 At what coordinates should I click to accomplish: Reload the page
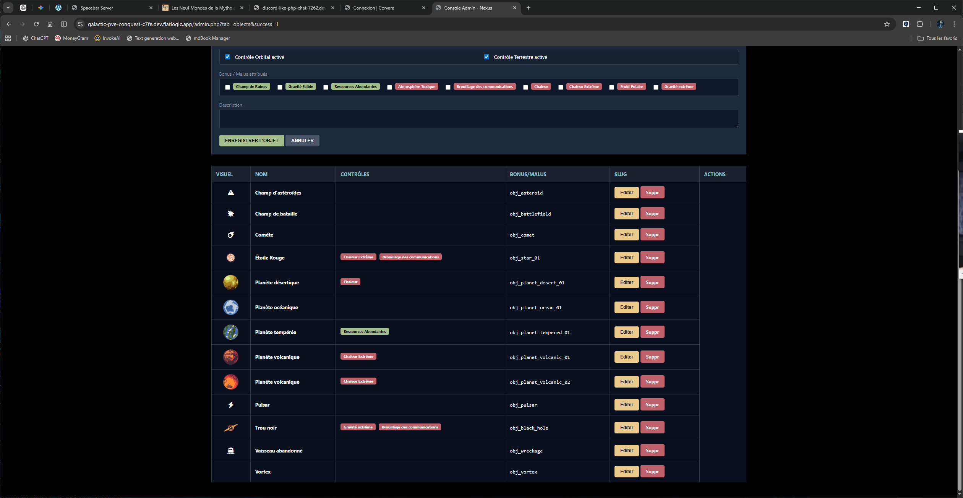coord(36,24)
